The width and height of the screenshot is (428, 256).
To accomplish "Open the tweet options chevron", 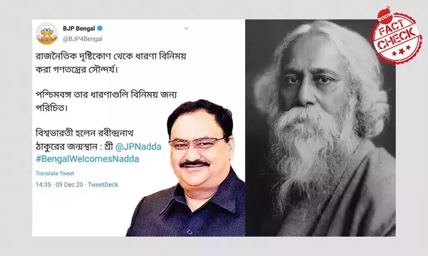I will 186,28.
